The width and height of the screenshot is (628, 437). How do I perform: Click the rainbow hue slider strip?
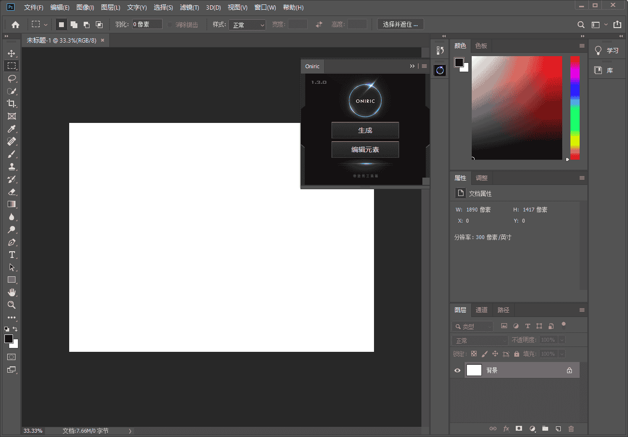(x=575, y=107)
